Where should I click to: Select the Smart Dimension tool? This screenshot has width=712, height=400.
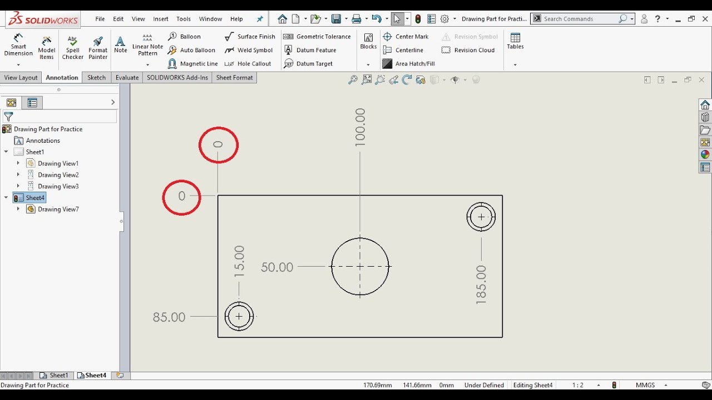(x=18, y=44)
